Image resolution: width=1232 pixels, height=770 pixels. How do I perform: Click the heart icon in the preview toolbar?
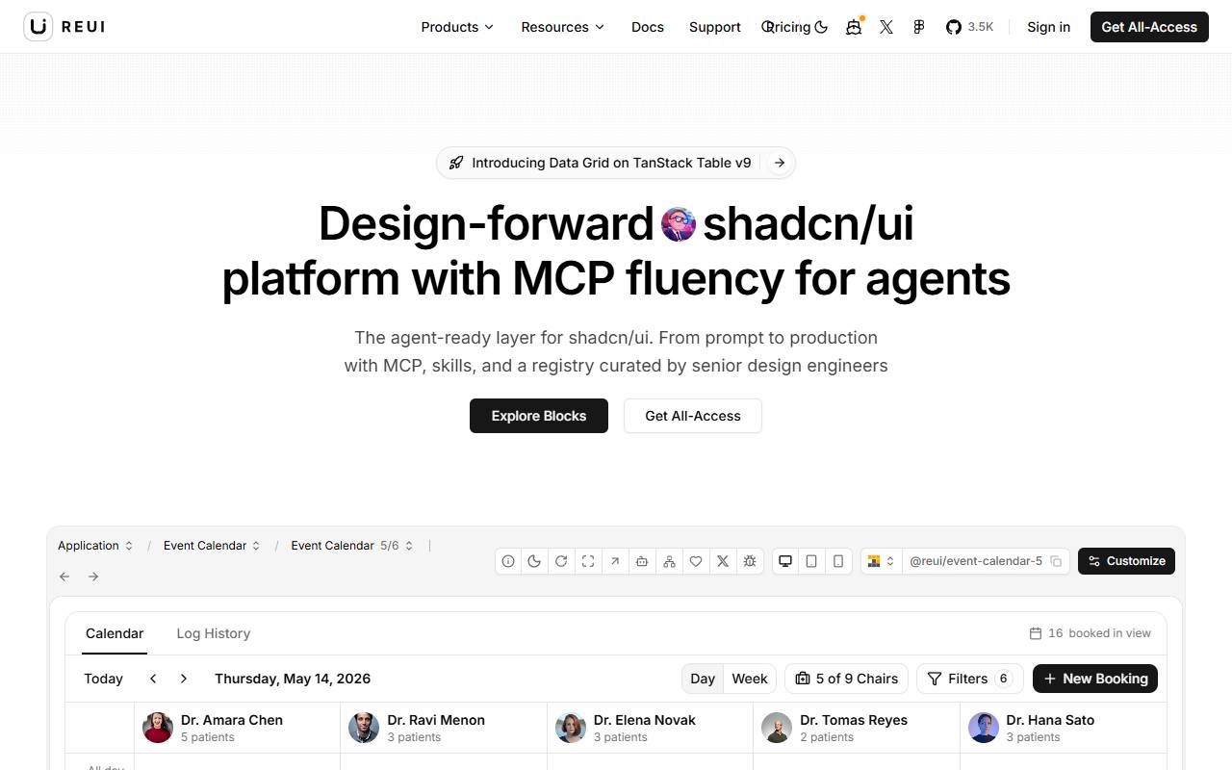pyautogui.click(x=696, y=561)
